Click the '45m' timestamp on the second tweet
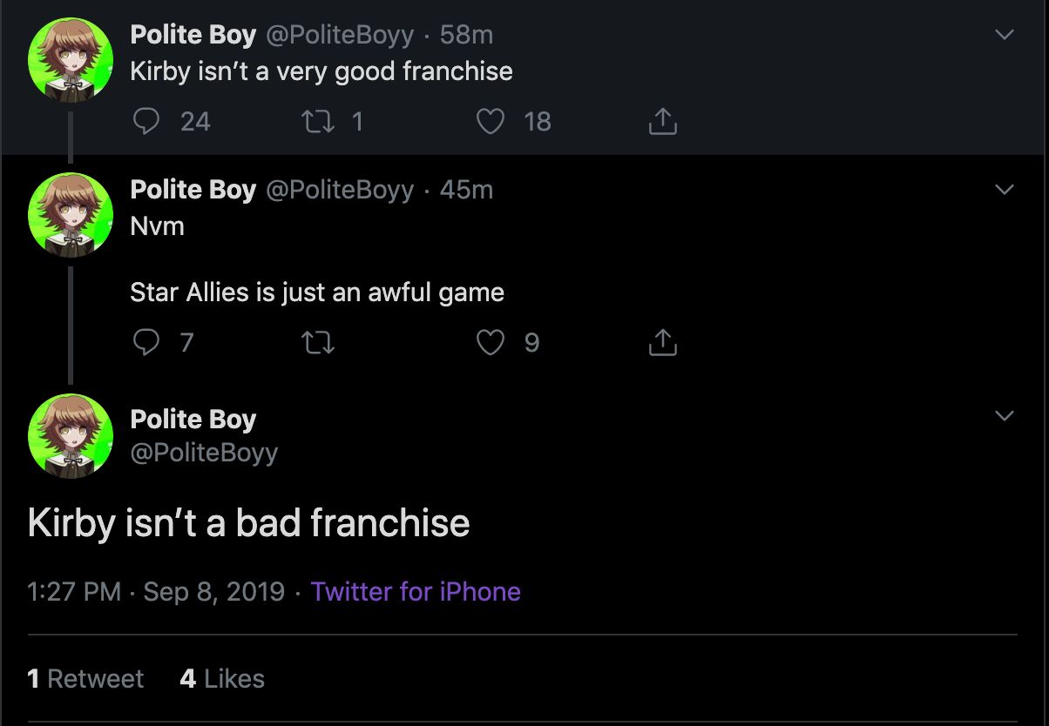 point(466,190)
